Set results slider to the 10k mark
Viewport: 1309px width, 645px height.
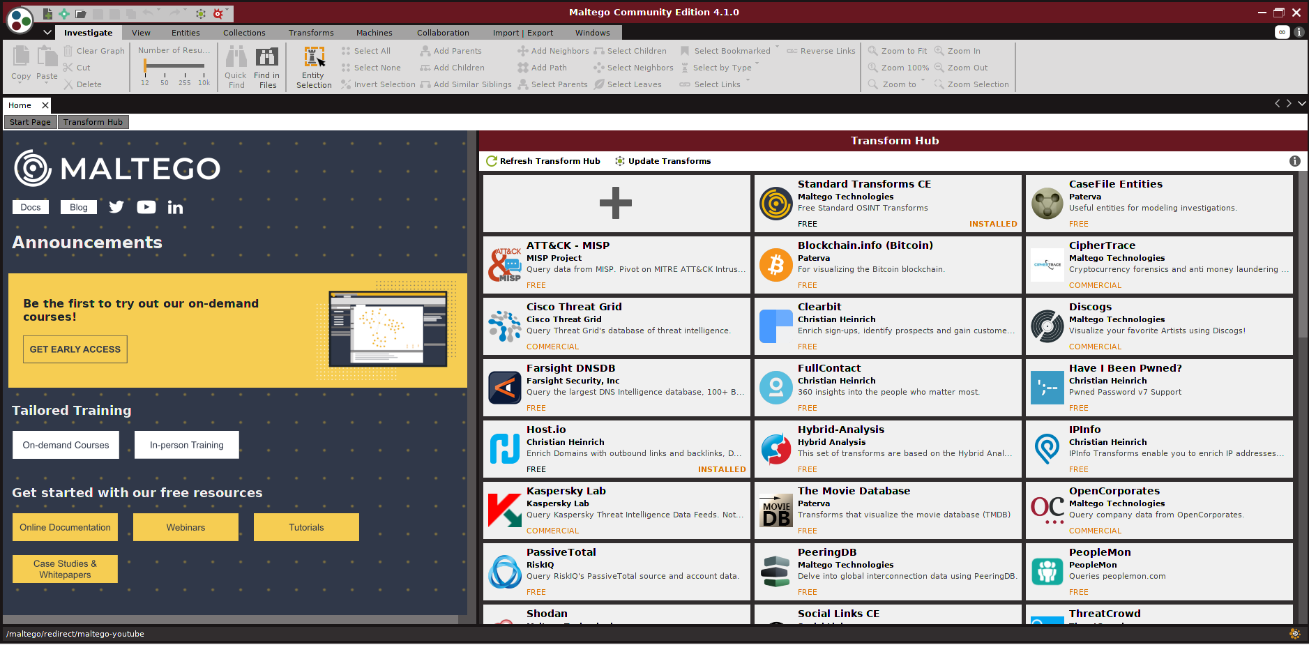204,78
